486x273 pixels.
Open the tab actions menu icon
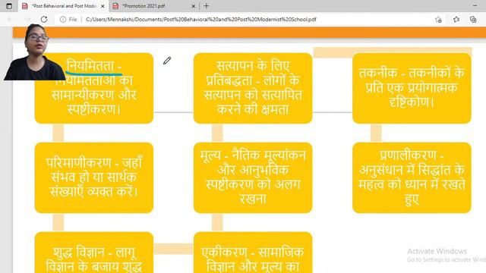[9, 6]
